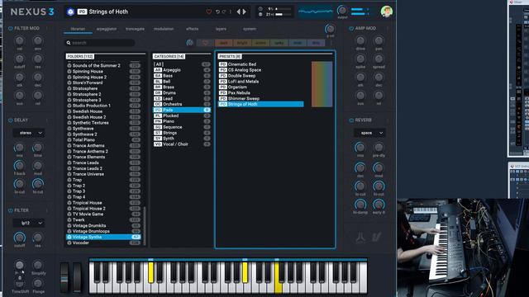Viewport: 529px width, 297px height.
Task: Select the Strings category
Action: point(182,133)
